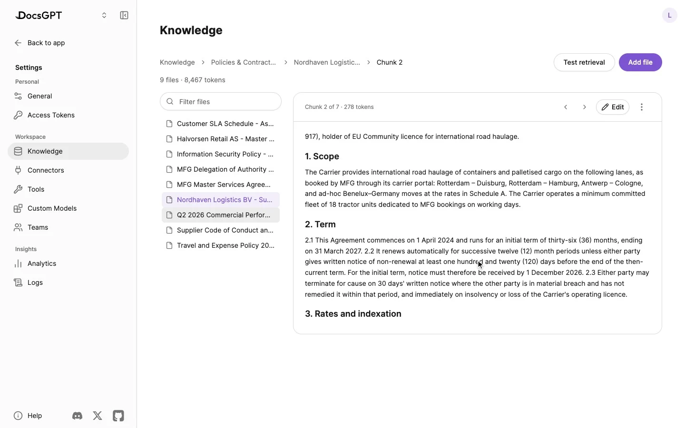
Task: Click the '3. Rates and indexation' heading
Action: pos(353,314)
